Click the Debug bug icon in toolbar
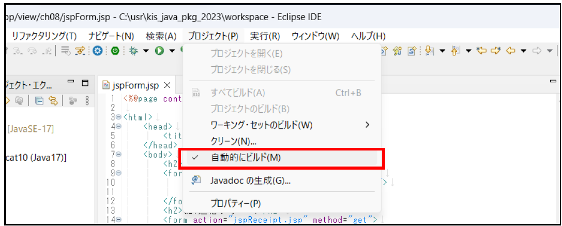The width and height of the screenshot is (562, 226). 133,51
